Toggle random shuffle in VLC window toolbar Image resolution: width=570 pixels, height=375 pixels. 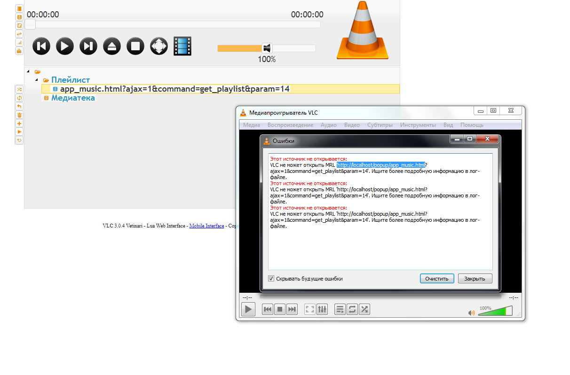tap(364, 309)
